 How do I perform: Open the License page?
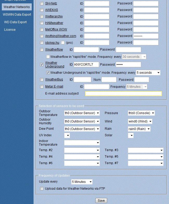coord(10,29)
